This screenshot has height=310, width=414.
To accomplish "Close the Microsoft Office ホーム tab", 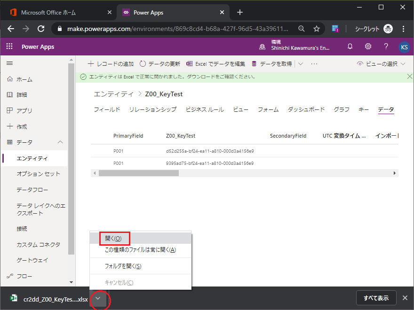I will point(110,12).
